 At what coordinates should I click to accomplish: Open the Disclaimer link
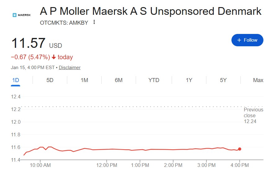pyautogui.click(x=69, y=67)
